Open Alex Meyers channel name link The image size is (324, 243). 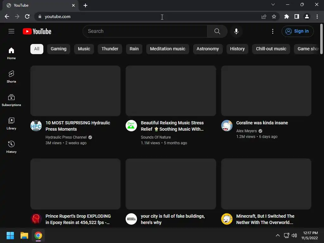click(x=246, y=131)
